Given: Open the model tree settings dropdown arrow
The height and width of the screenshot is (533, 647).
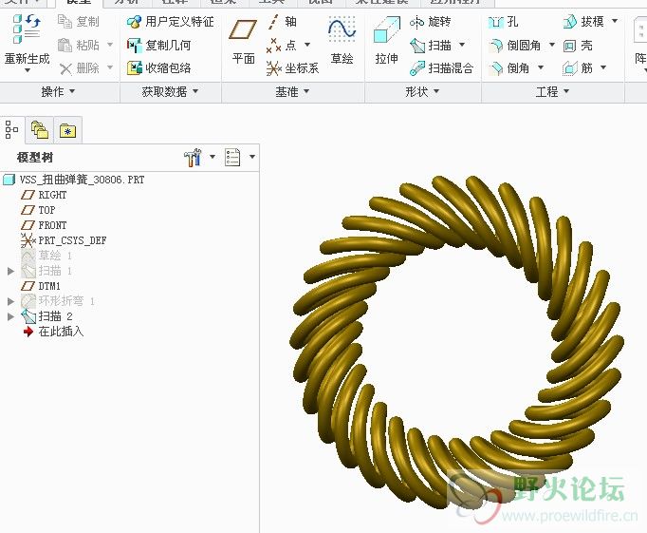Looking at the screenshot, I should 213,157.
